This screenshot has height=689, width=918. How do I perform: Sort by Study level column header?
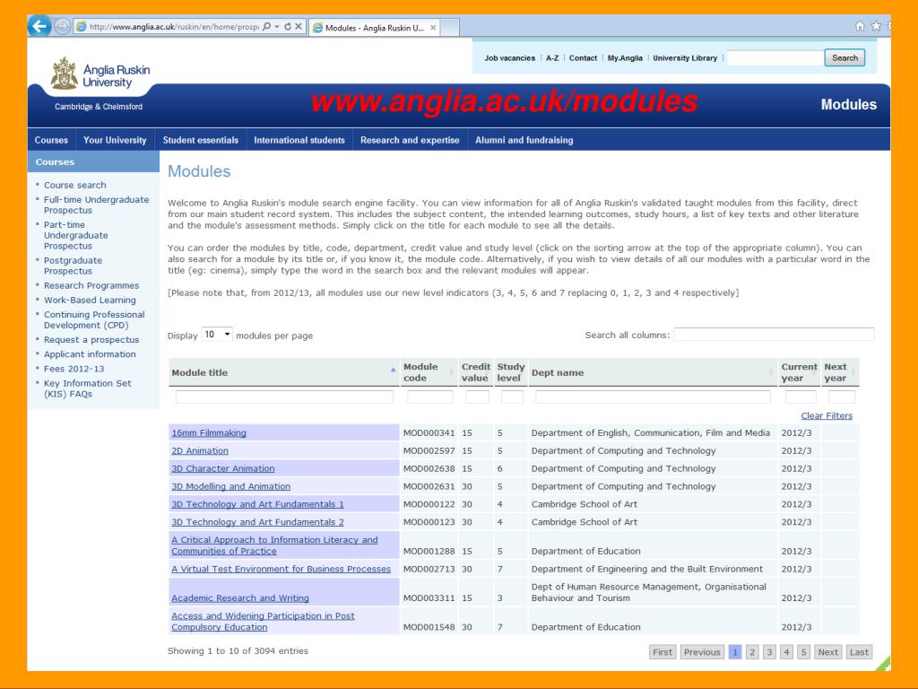click(x=510, y=372)
